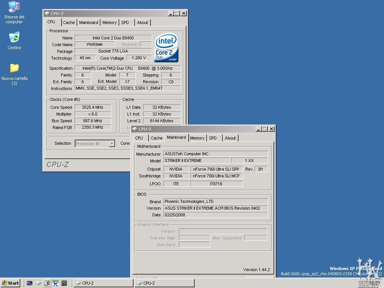Screen dimensions: 384x288
Task: Activate the second CPU-Z taskbar button
Action: click(165, 283)
